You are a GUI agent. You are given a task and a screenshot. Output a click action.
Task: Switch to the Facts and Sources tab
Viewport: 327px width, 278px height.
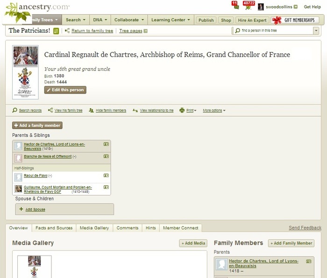point(54,228)
